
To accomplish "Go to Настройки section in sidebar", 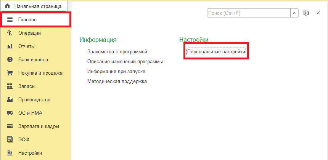I will (30, 153).
